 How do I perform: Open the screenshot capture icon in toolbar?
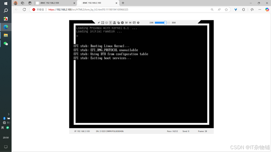(x=134, y=23)
